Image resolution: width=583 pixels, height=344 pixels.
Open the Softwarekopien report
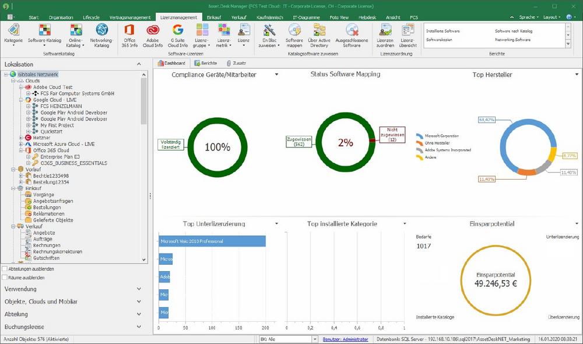coord(439,40)
